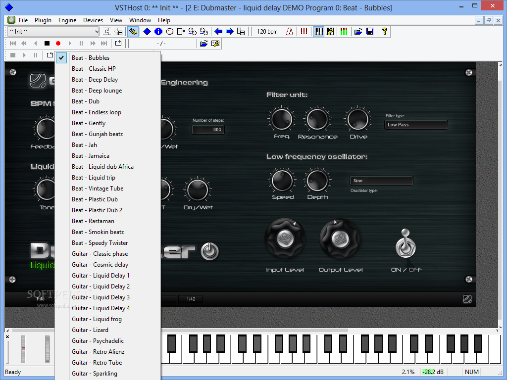Open the Low Pass filter type dropdown
The image size is (507, 380).
pos(416,125)
